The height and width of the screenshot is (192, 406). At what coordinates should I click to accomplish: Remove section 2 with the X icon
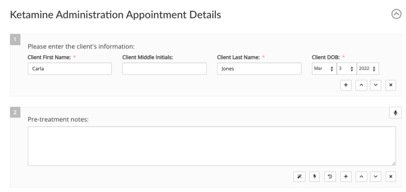[391, 177]
